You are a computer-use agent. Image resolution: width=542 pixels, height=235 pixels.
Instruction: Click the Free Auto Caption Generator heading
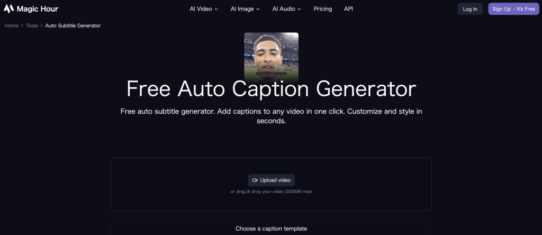271,89
